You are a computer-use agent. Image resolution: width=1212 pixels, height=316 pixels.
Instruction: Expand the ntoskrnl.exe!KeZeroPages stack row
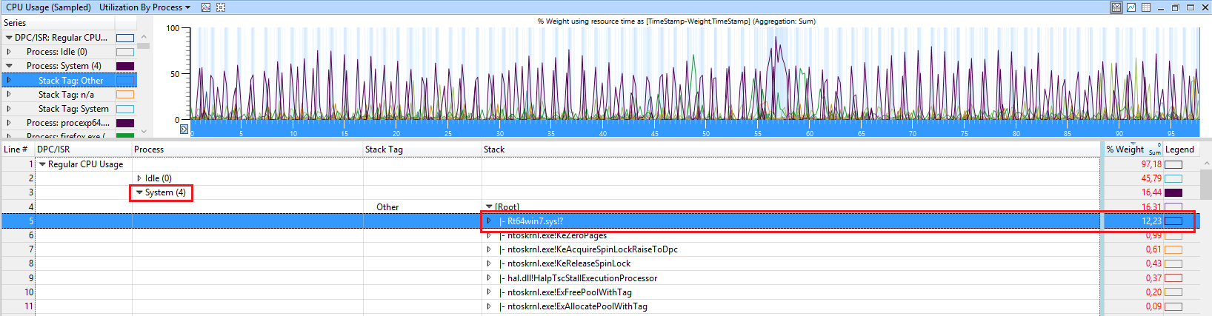(489, 235)
